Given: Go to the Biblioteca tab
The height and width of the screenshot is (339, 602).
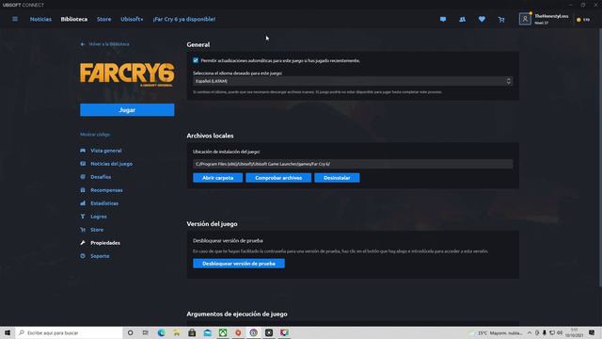Looking at the screenshot, I should (74, 19).
